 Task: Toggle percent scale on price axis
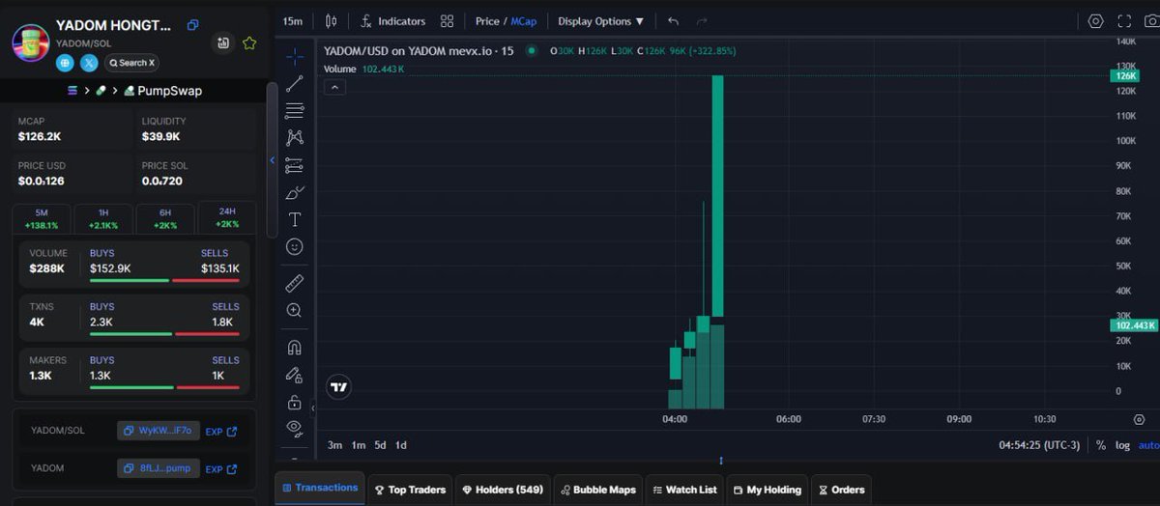pyautogui.click(x=1101, y=445)
